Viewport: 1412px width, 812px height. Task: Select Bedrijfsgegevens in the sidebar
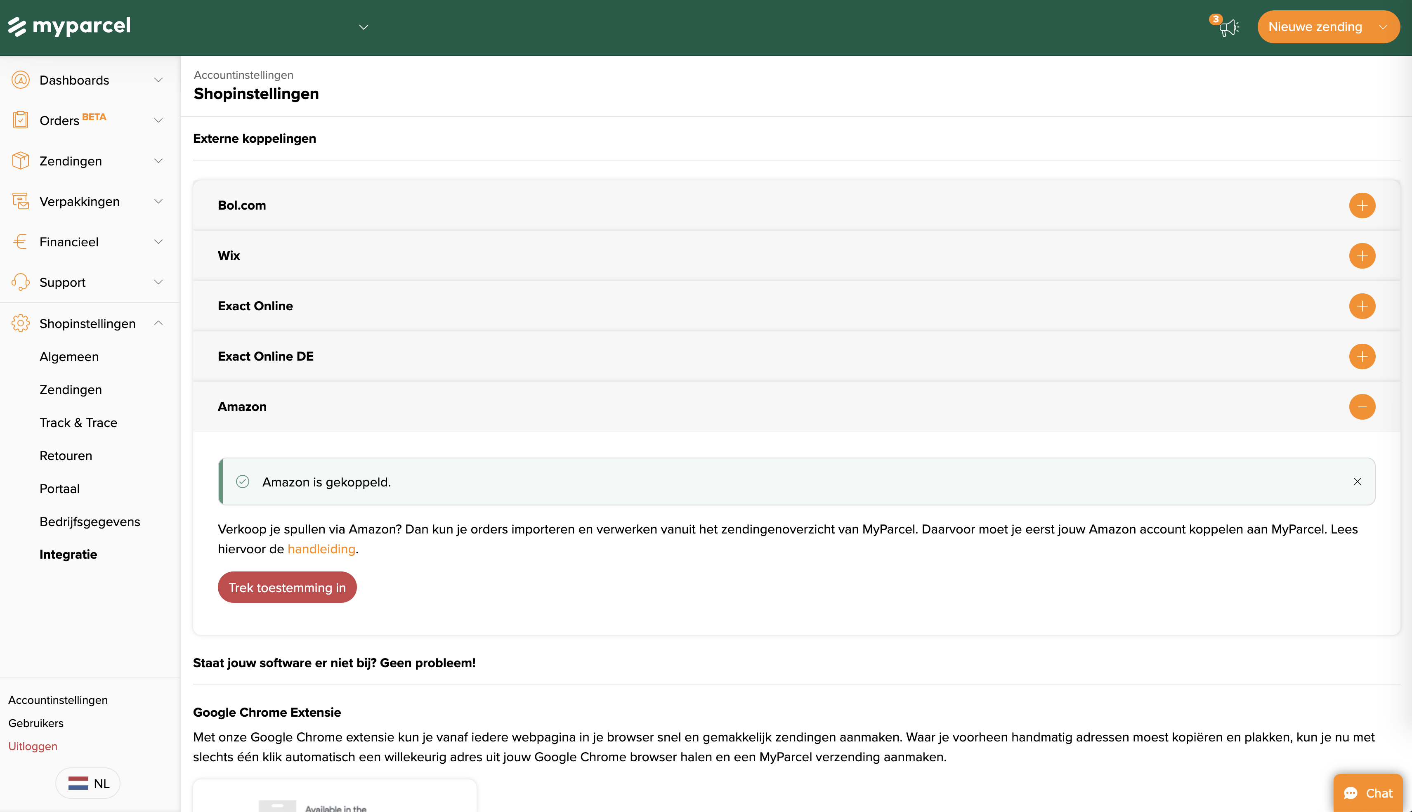point(89,522)
